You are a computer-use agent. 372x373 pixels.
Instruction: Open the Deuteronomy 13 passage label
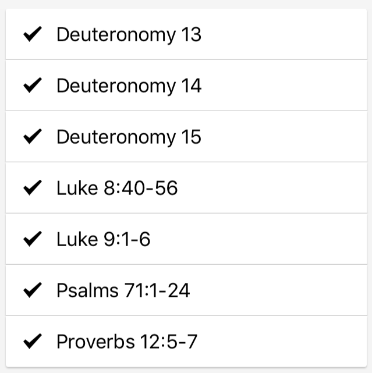point(129,35)
